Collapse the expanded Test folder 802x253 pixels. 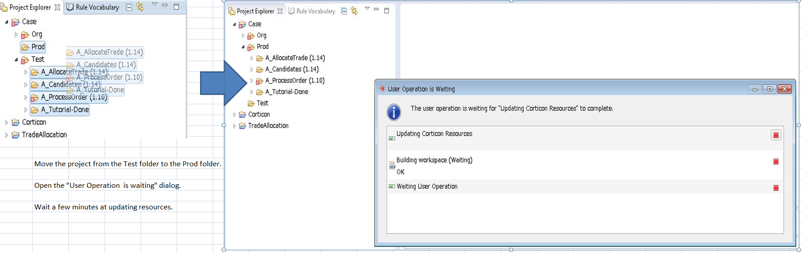click(x=16, y=59)
